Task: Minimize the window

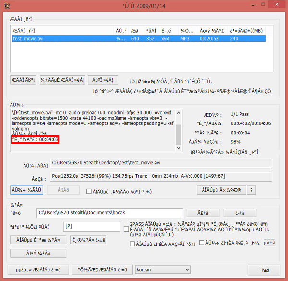Action: click(x=253, y=5)
